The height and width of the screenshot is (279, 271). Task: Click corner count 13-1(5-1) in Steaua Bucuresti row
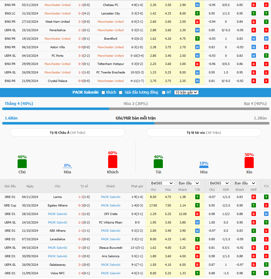click(x=137, y=248)
